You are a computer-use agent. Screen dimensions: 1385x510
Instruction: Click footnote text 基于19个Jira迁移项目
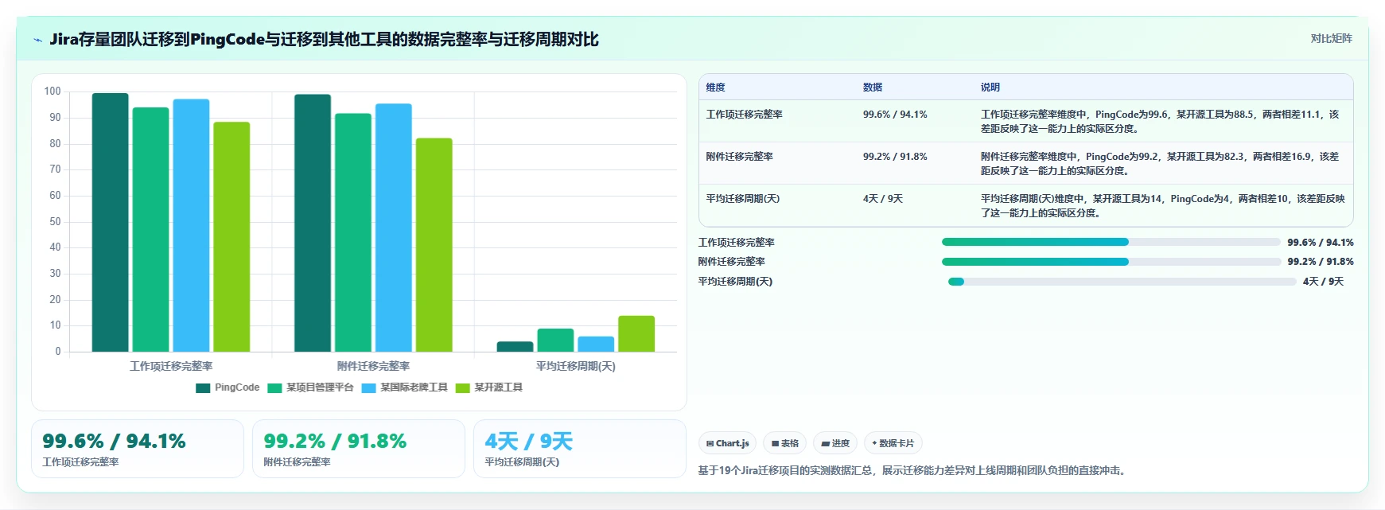(x=912, y=470)
